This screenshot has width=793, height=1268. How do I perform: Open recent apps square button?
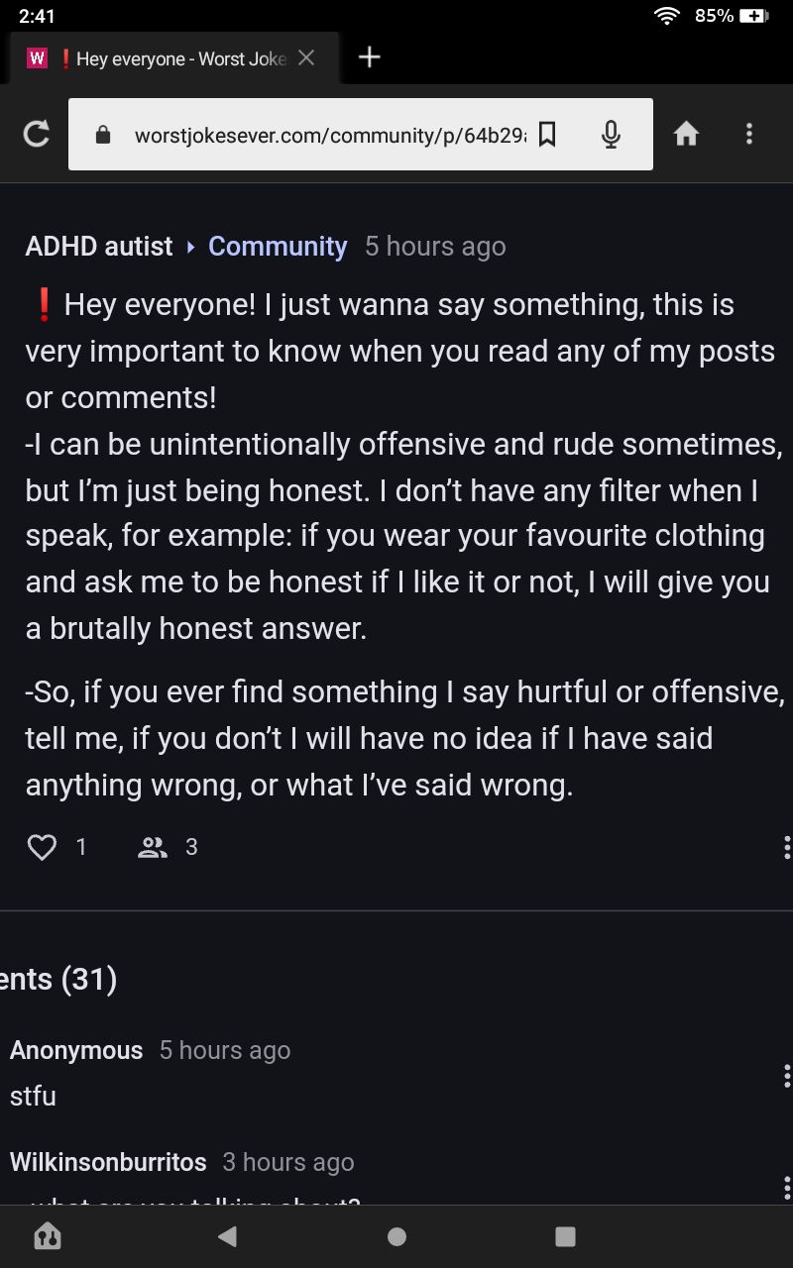tap(565, 1235)
